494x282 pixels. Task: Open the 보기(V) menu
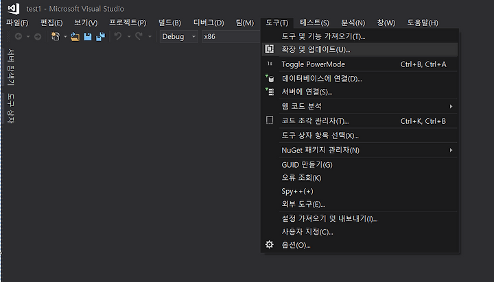coord(86,23)
